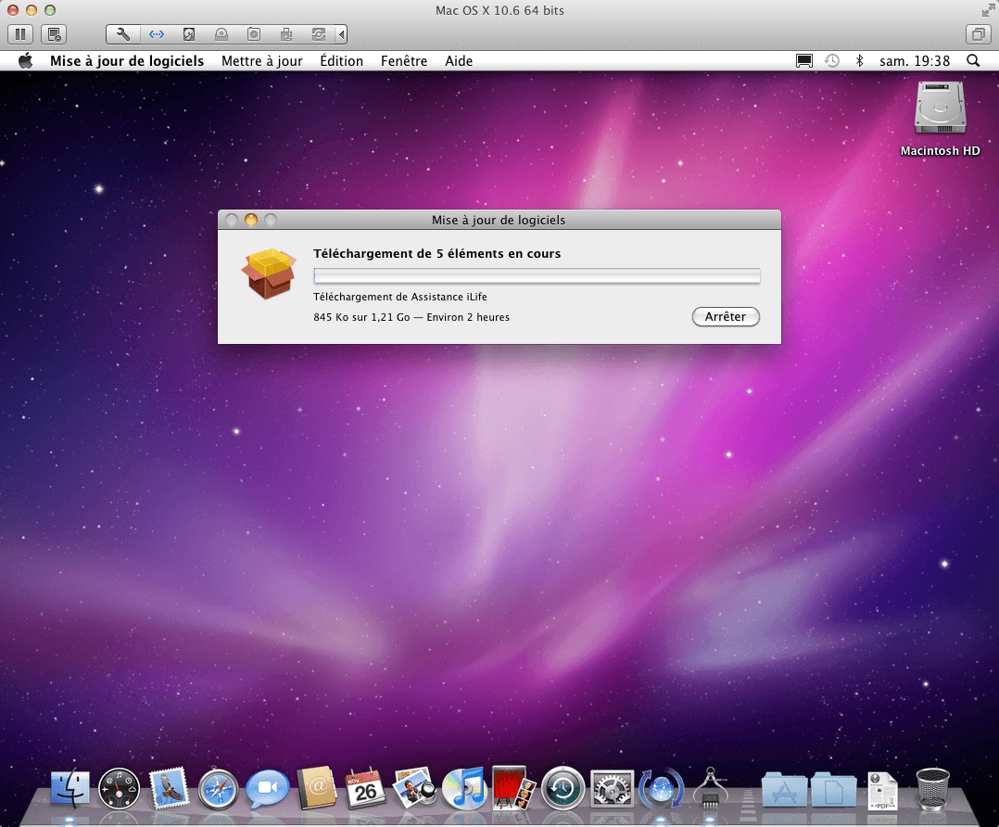Click the heading Téléchargement de 5 éléments en cours
Screen dimensions: 999x827
[437, 254]
